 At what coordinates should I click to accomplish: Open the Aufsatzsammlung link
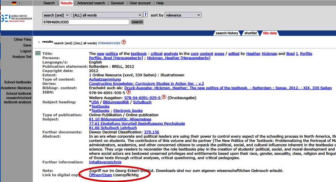[x=105, y=79]
